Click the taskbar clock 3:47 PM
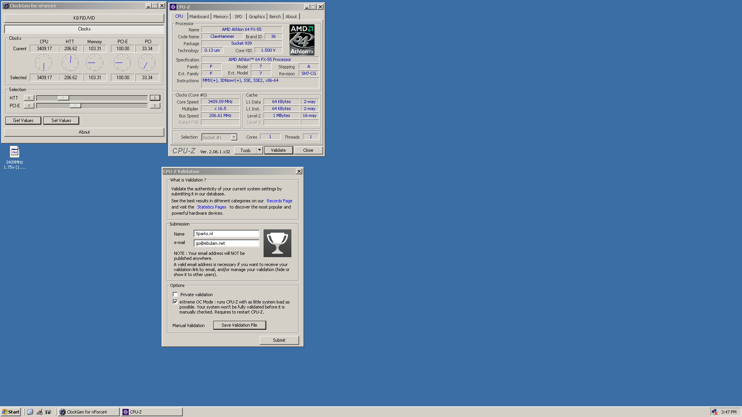The width and height of the screenshot is (742, 417). 729,412
